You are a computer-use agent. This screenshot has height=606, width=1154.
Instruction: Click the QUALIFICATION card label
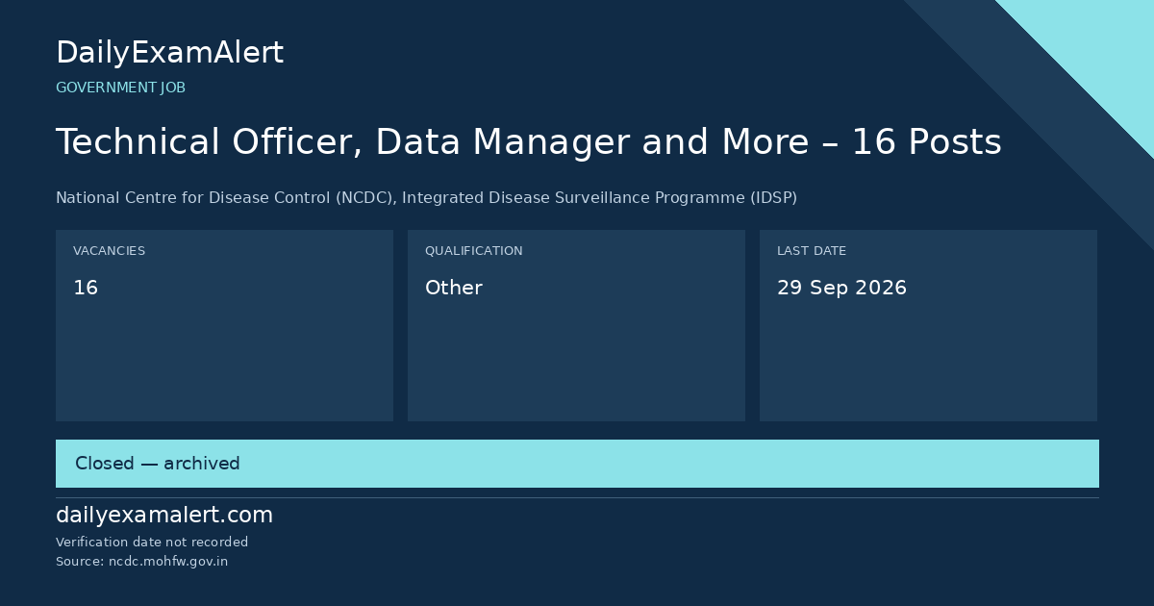[x=473, y=251]
